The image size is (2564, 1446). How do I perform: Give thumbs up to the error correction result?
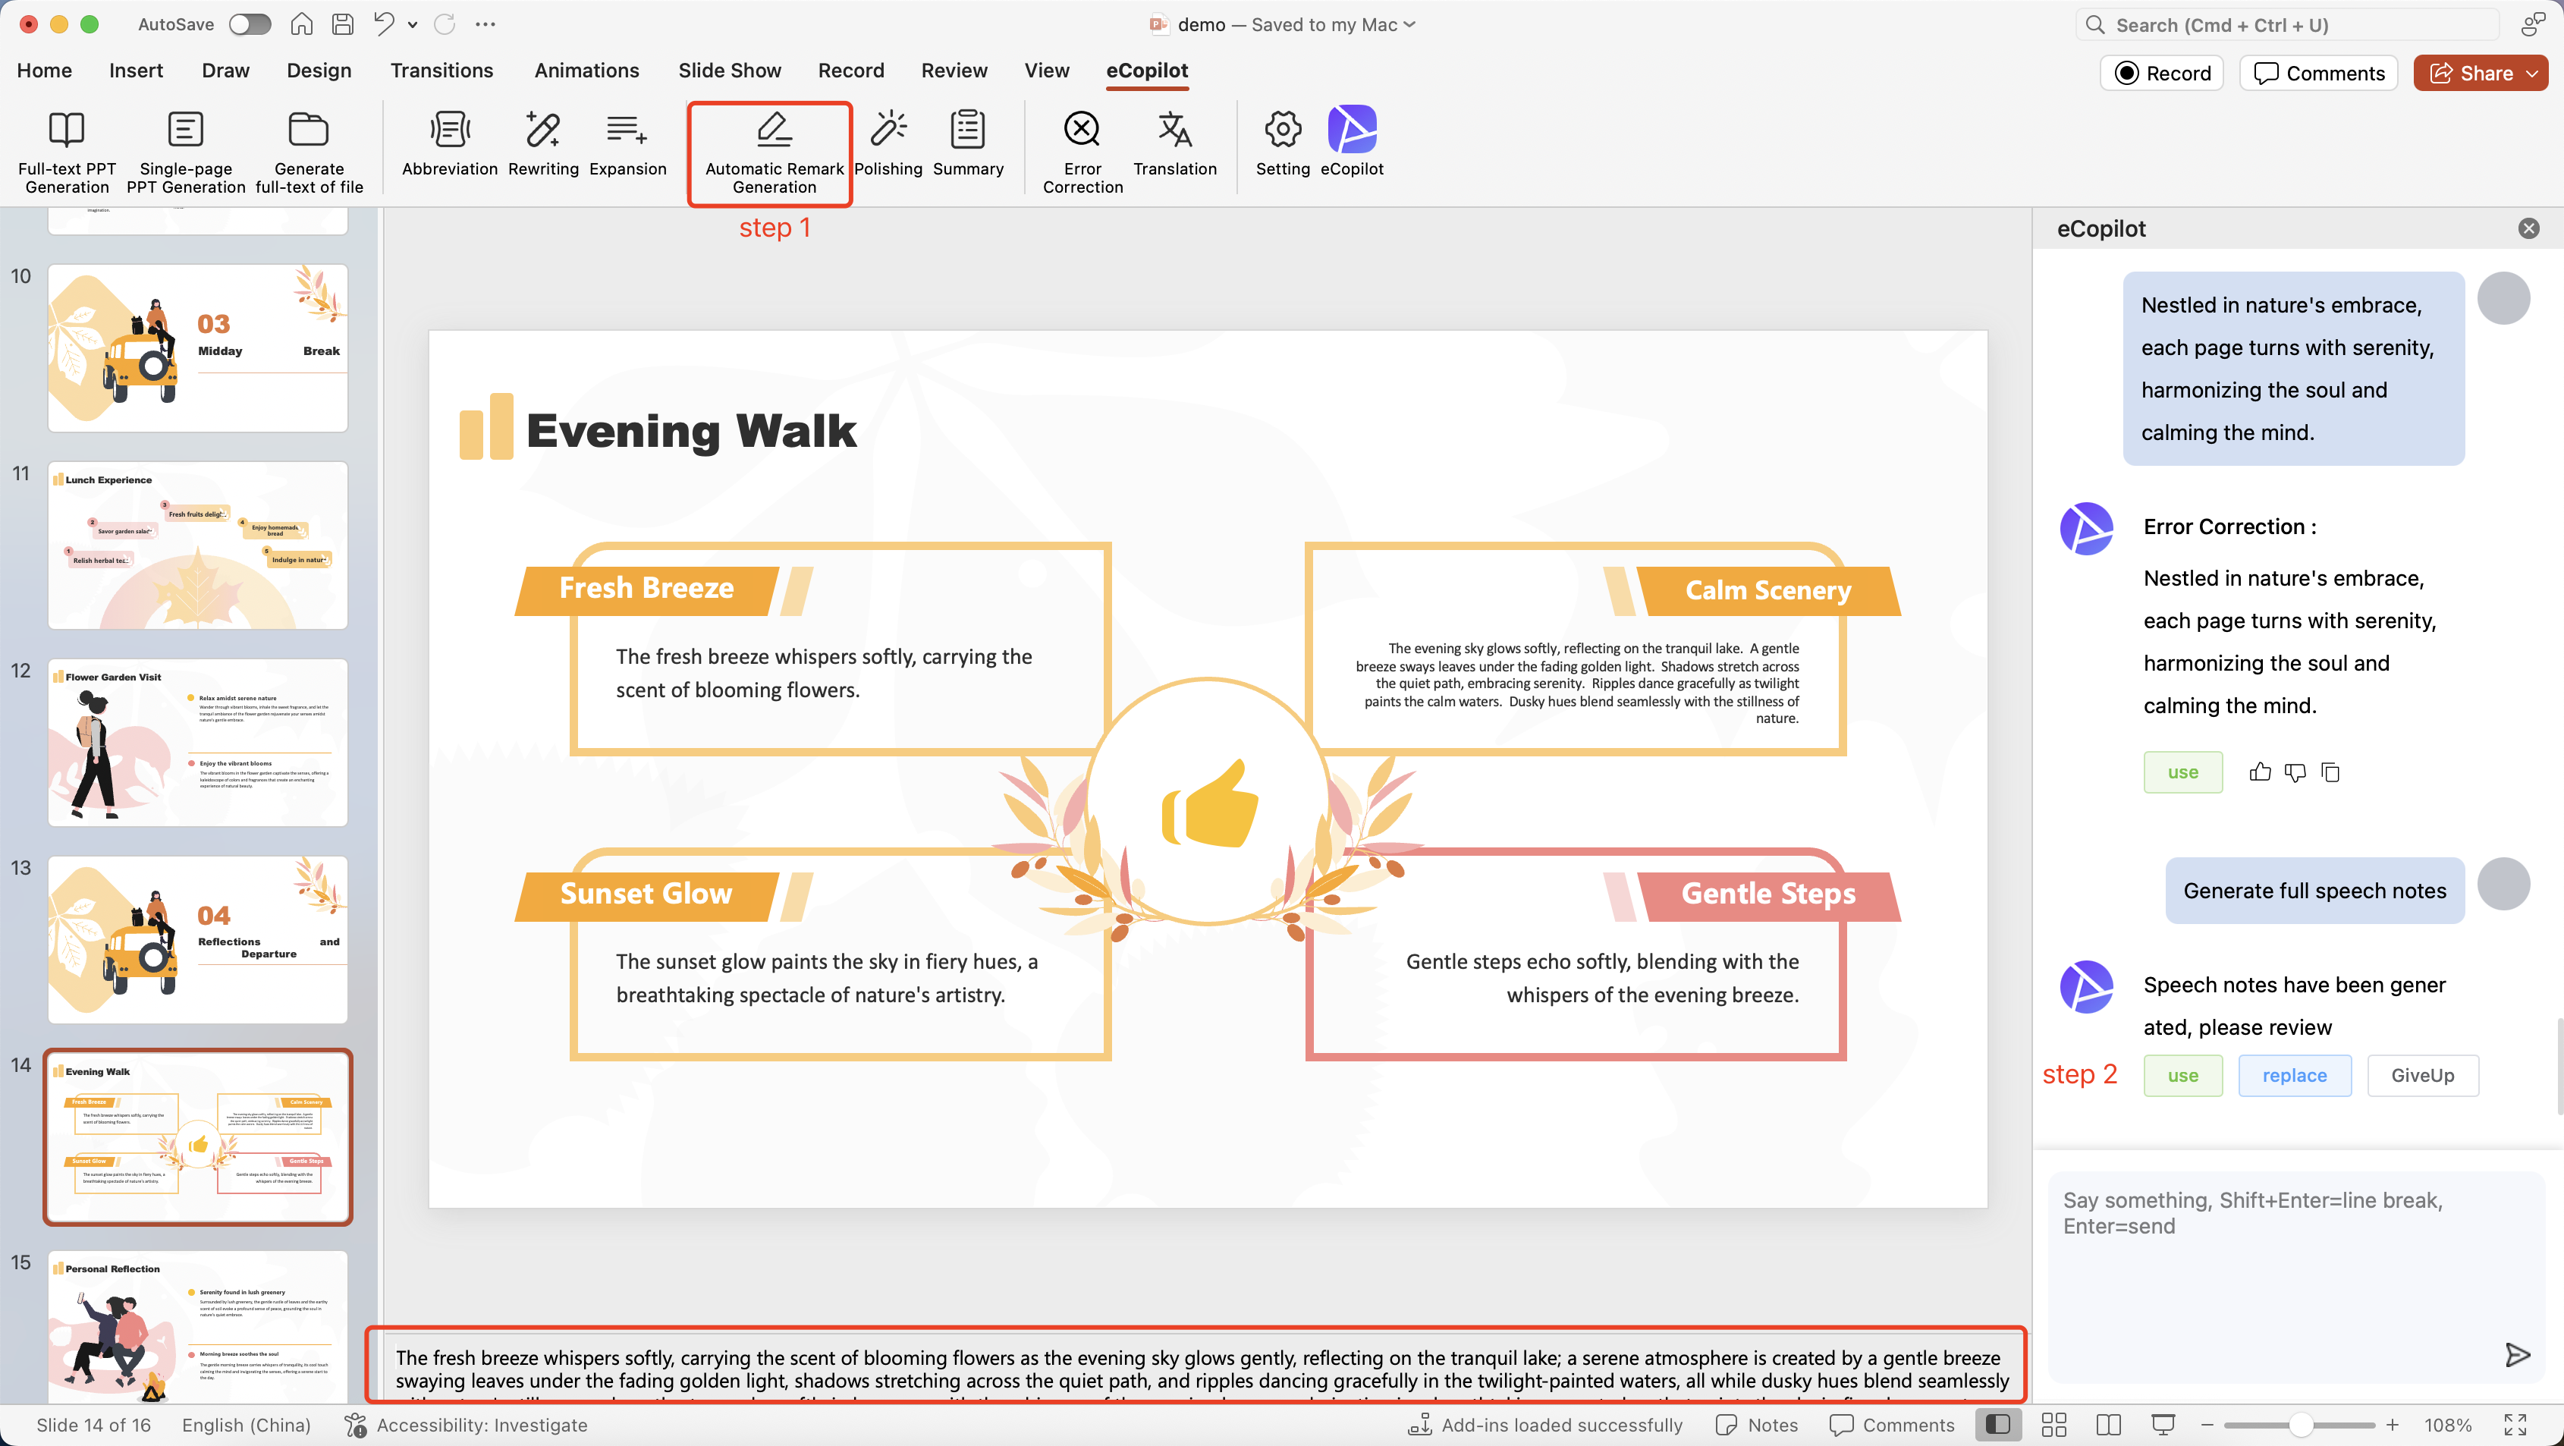[x=2259, y=772]
